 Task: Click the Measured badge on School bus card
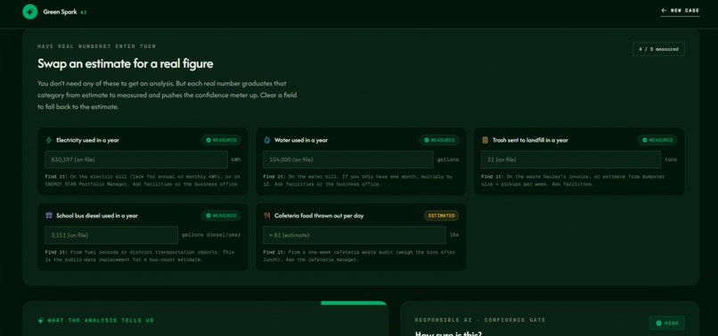click(x=221, y=216)
